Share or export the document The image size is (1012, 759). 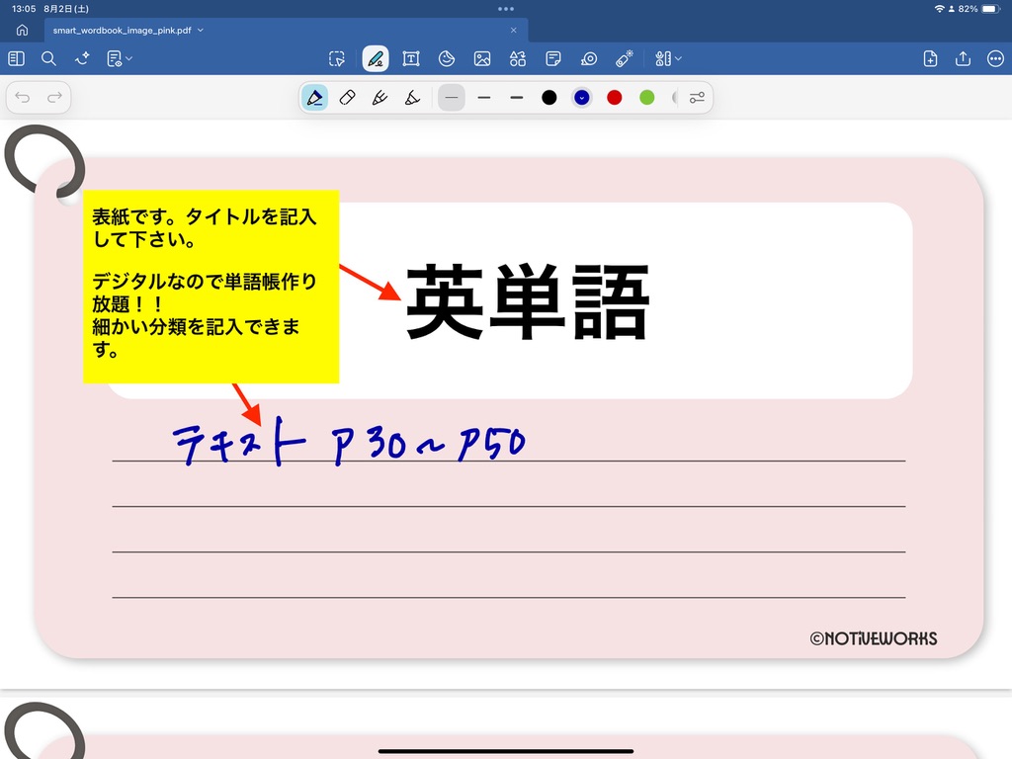pyautogui.click(x=963, y=58)
